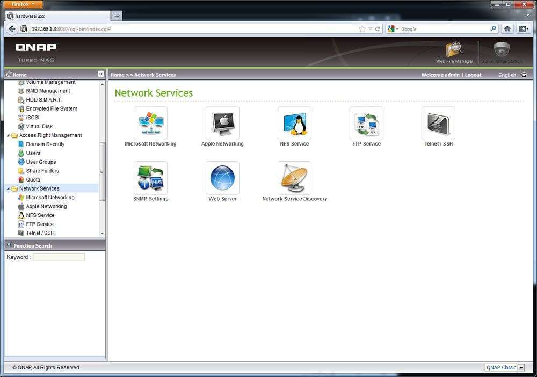
Task: Click the Network Services folder in sidebar
Action: 39,189
